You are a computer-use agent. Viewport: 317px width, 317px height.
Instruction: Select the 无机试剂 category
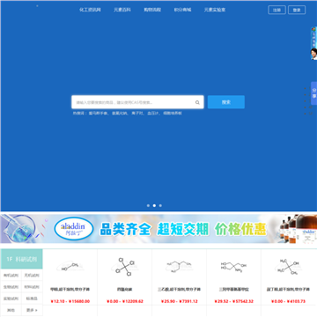point(32,276)
